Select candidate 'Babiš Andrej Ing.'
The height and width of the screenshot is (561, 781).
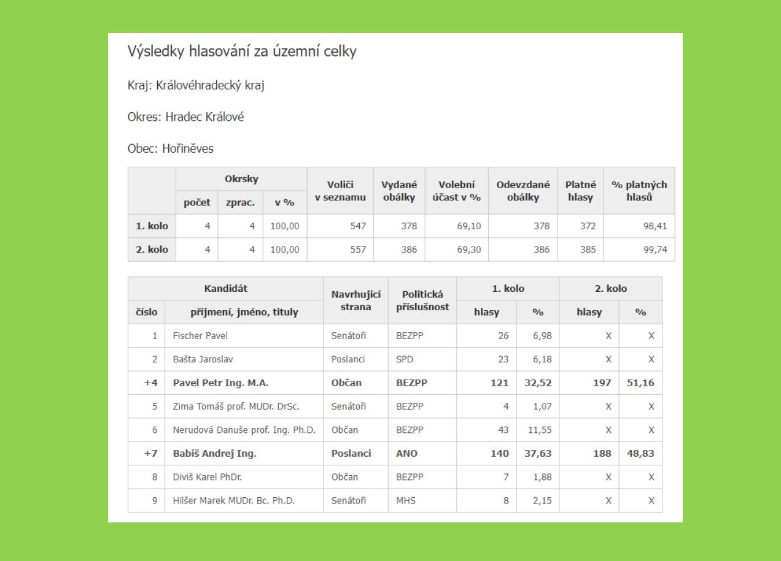[214, 454]
